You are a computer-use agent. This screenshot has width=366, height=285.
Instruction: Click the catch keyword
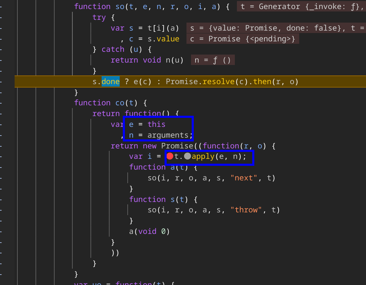tap(113, 49)
